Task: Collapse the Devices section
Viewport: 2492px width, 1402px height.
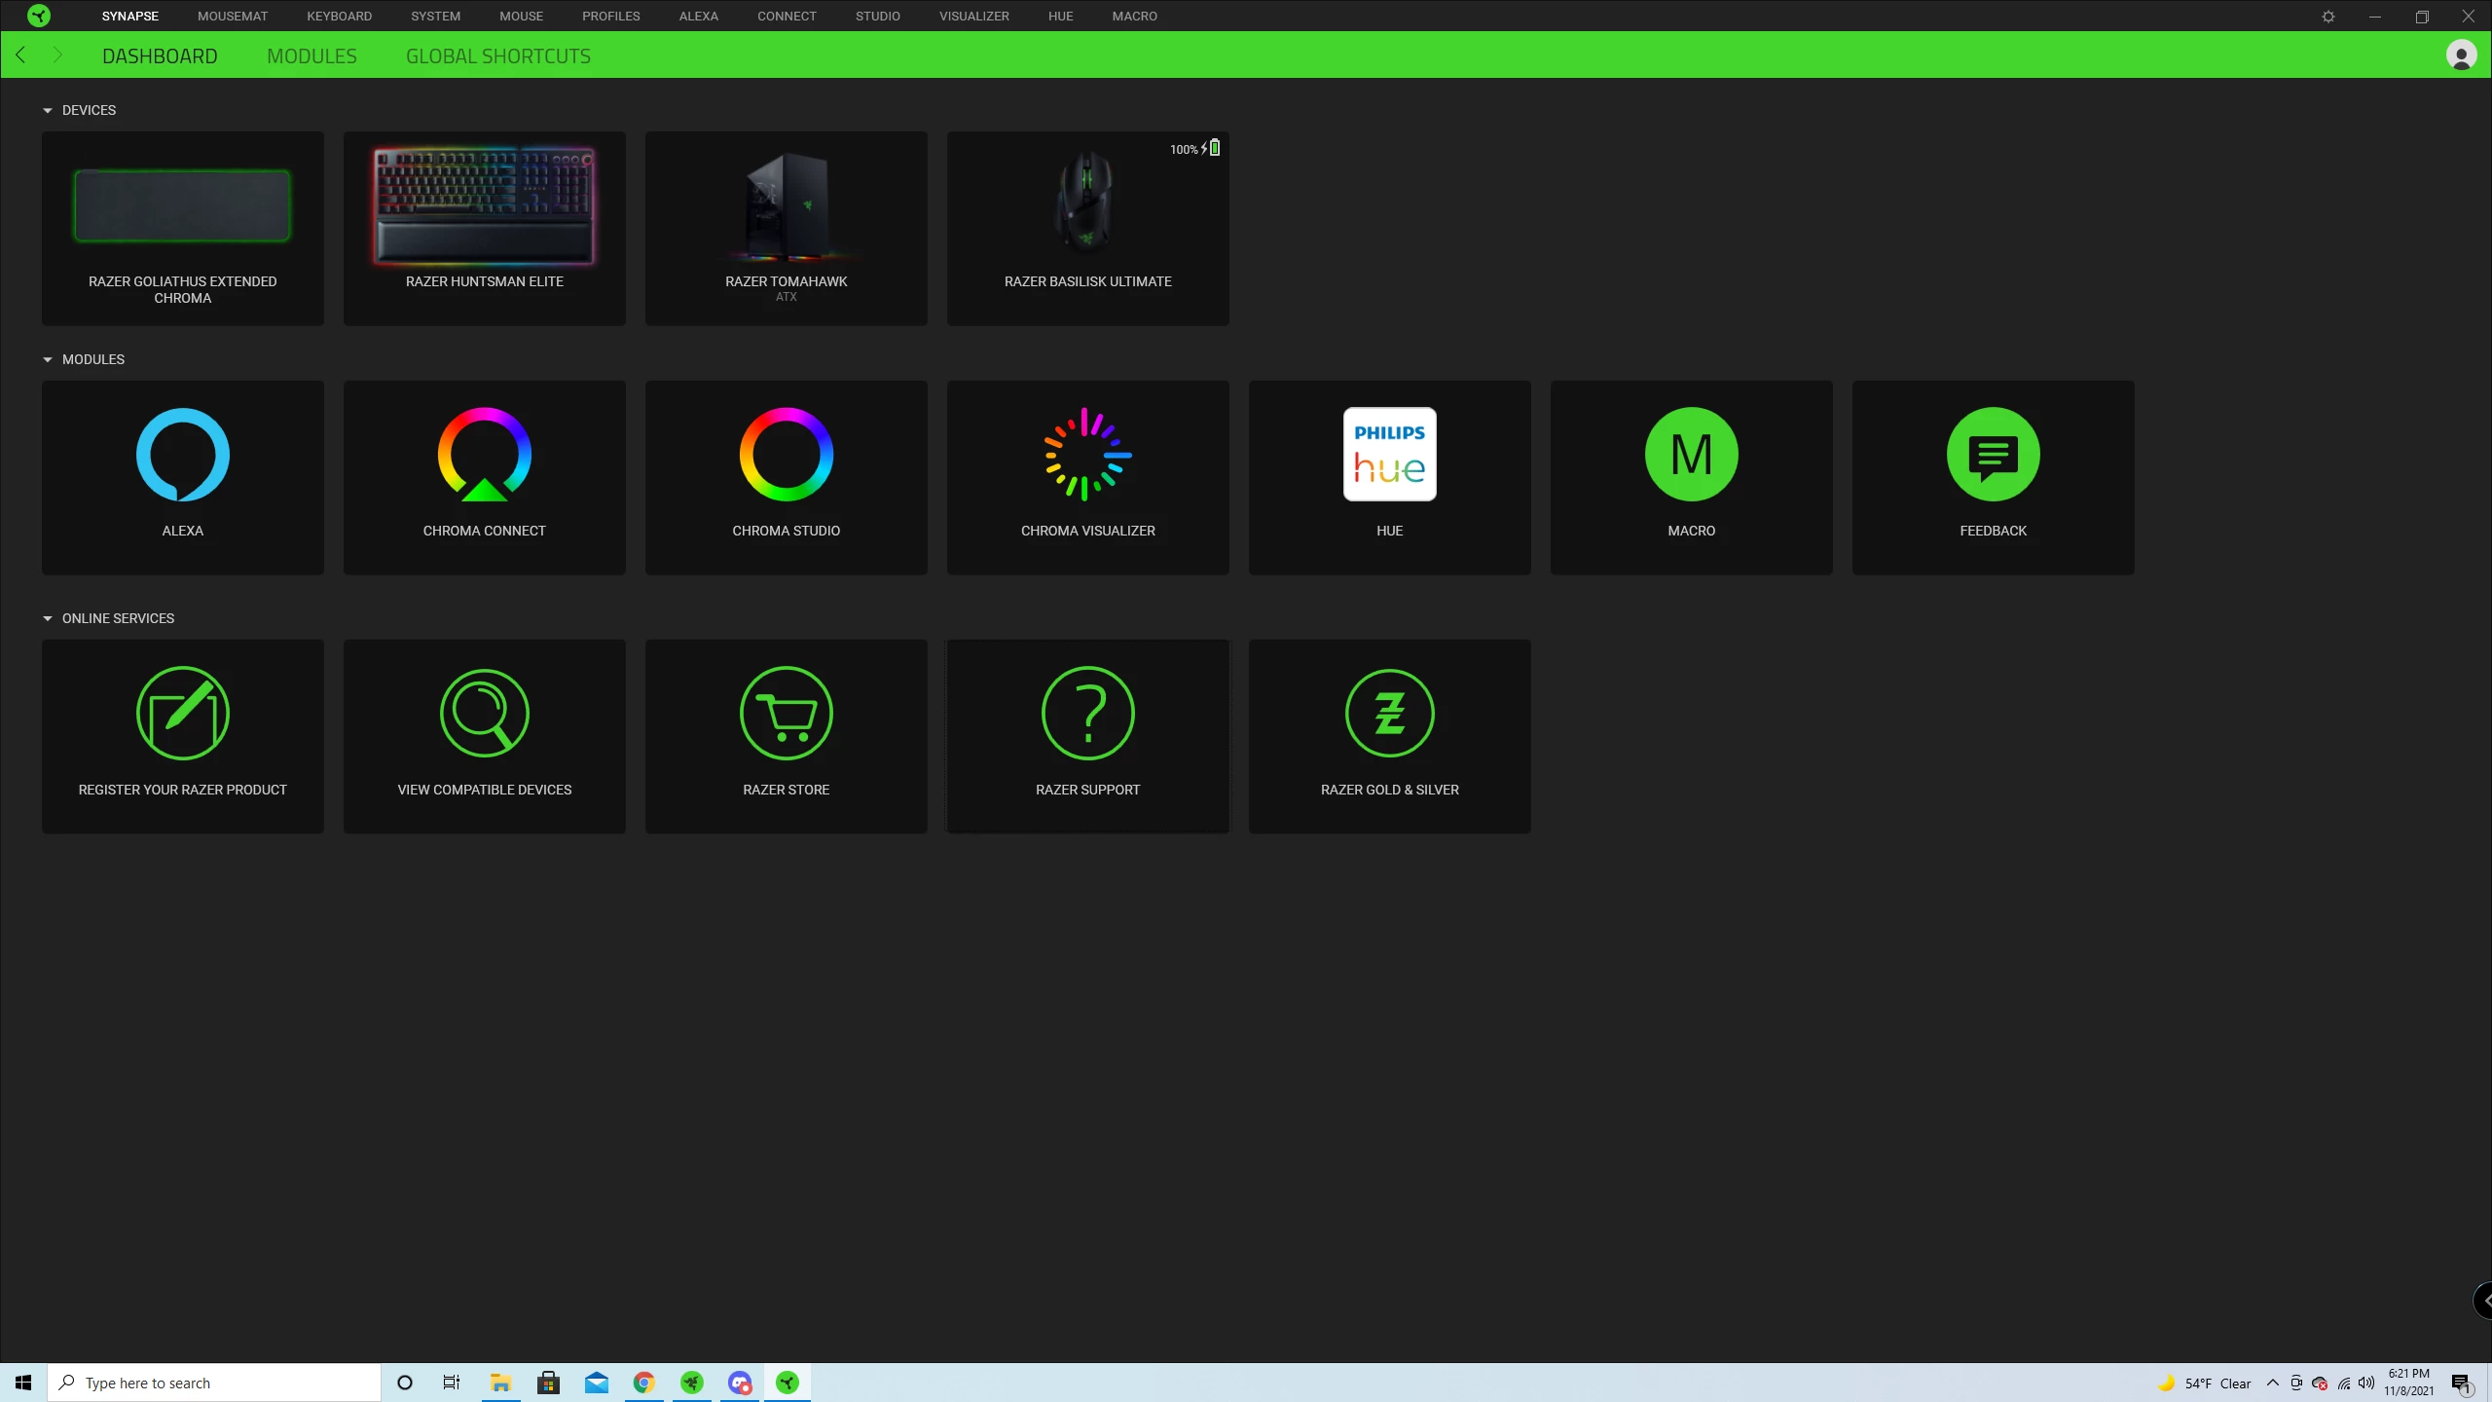Action: click(48, 111)
